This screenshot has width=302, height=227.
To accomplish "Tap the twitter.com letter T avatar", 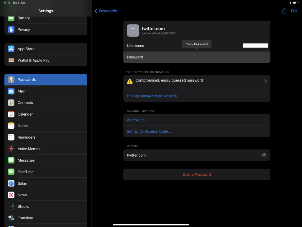I will click(133, 30).
